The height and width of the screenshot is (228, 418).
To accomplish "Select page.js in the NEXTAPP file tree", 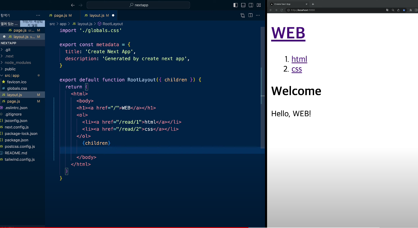I will click(22, 101).
